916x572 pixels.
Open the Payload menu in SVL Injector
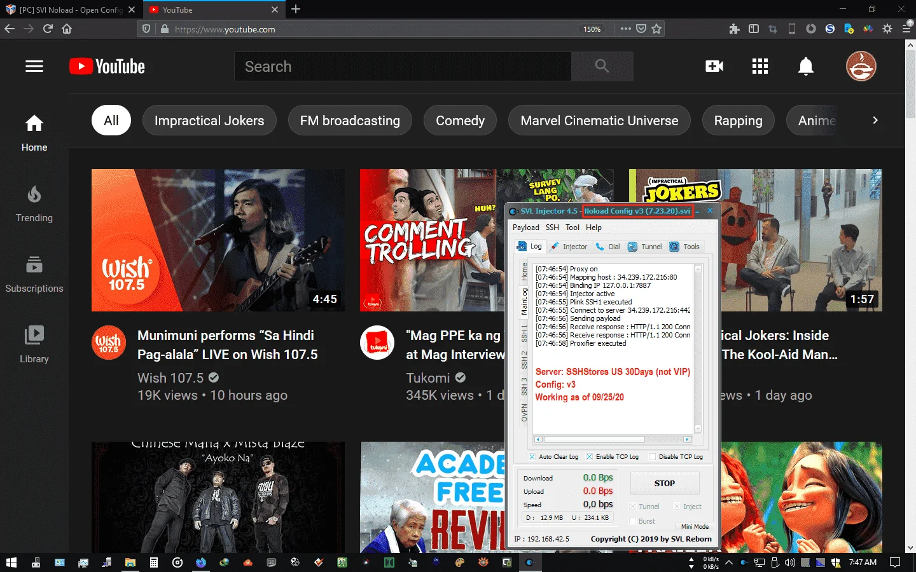[x=526, y=228]
